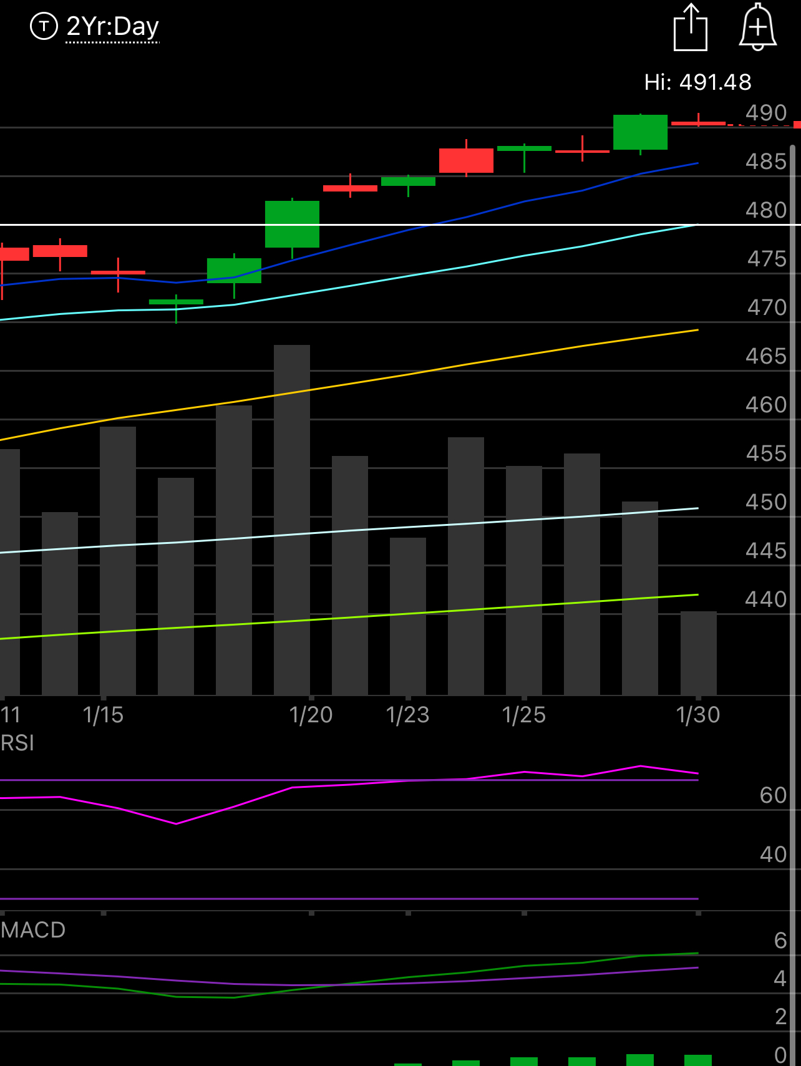Tap the 440 price axis label
The width and height of the screenshot is (801, 1066).
coord(766,599)
